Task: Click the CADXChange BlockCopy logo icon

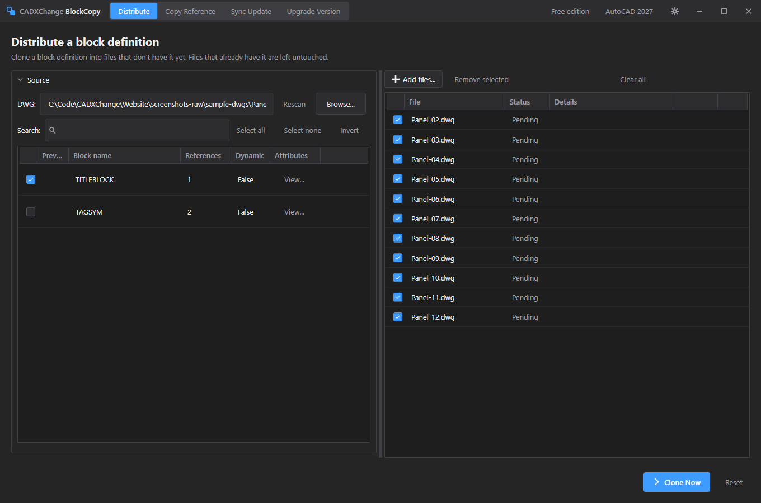Action: (x=11, y=11)
